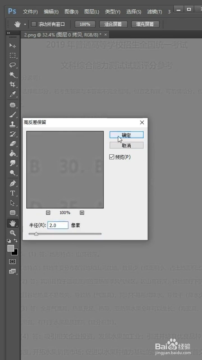Click the 100% preview zoom label
The image size is (202, 360).
point(65,213)
